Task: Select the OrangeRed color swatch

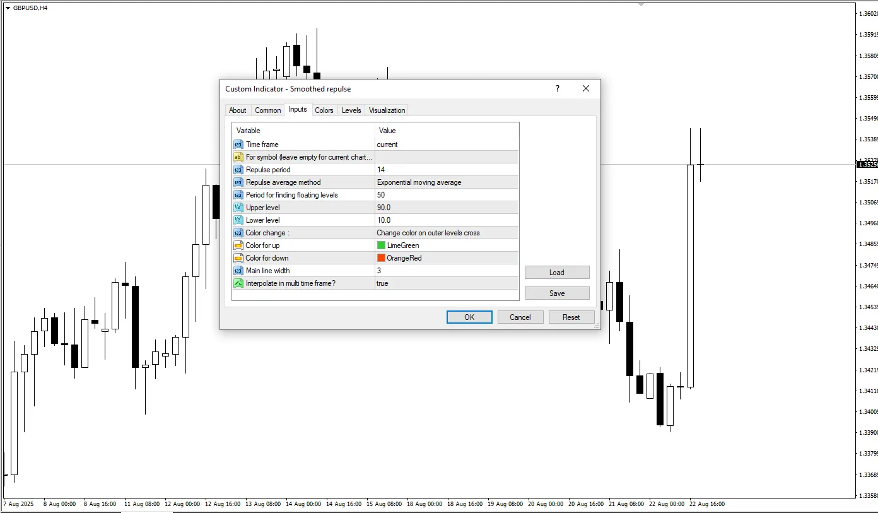Action: tap(381, 258)
